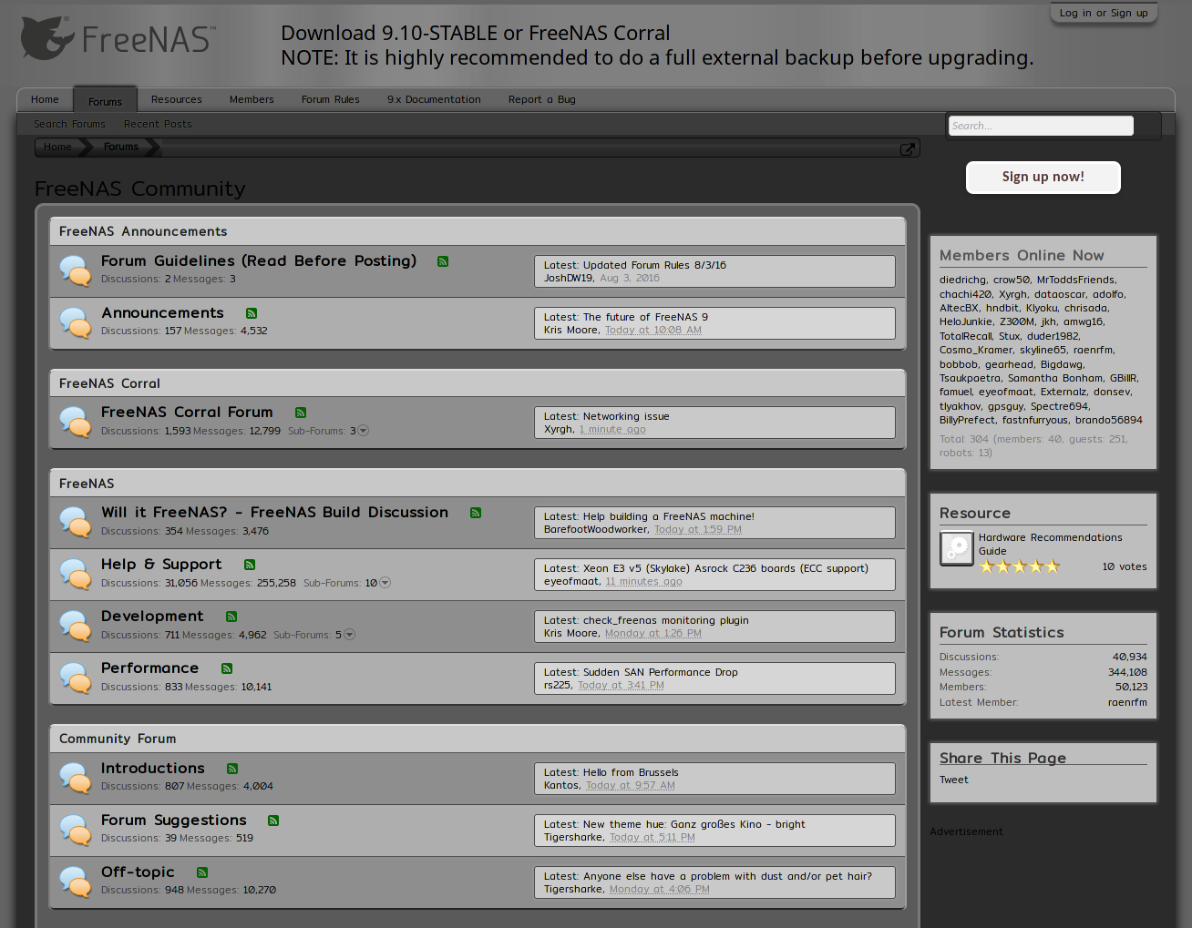
Task: Open the Resources tab
Action: (177, 99)
